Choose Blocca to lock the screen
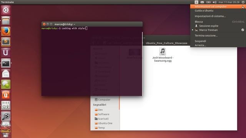This screenshot has width=246, height=138. point(218,22)
